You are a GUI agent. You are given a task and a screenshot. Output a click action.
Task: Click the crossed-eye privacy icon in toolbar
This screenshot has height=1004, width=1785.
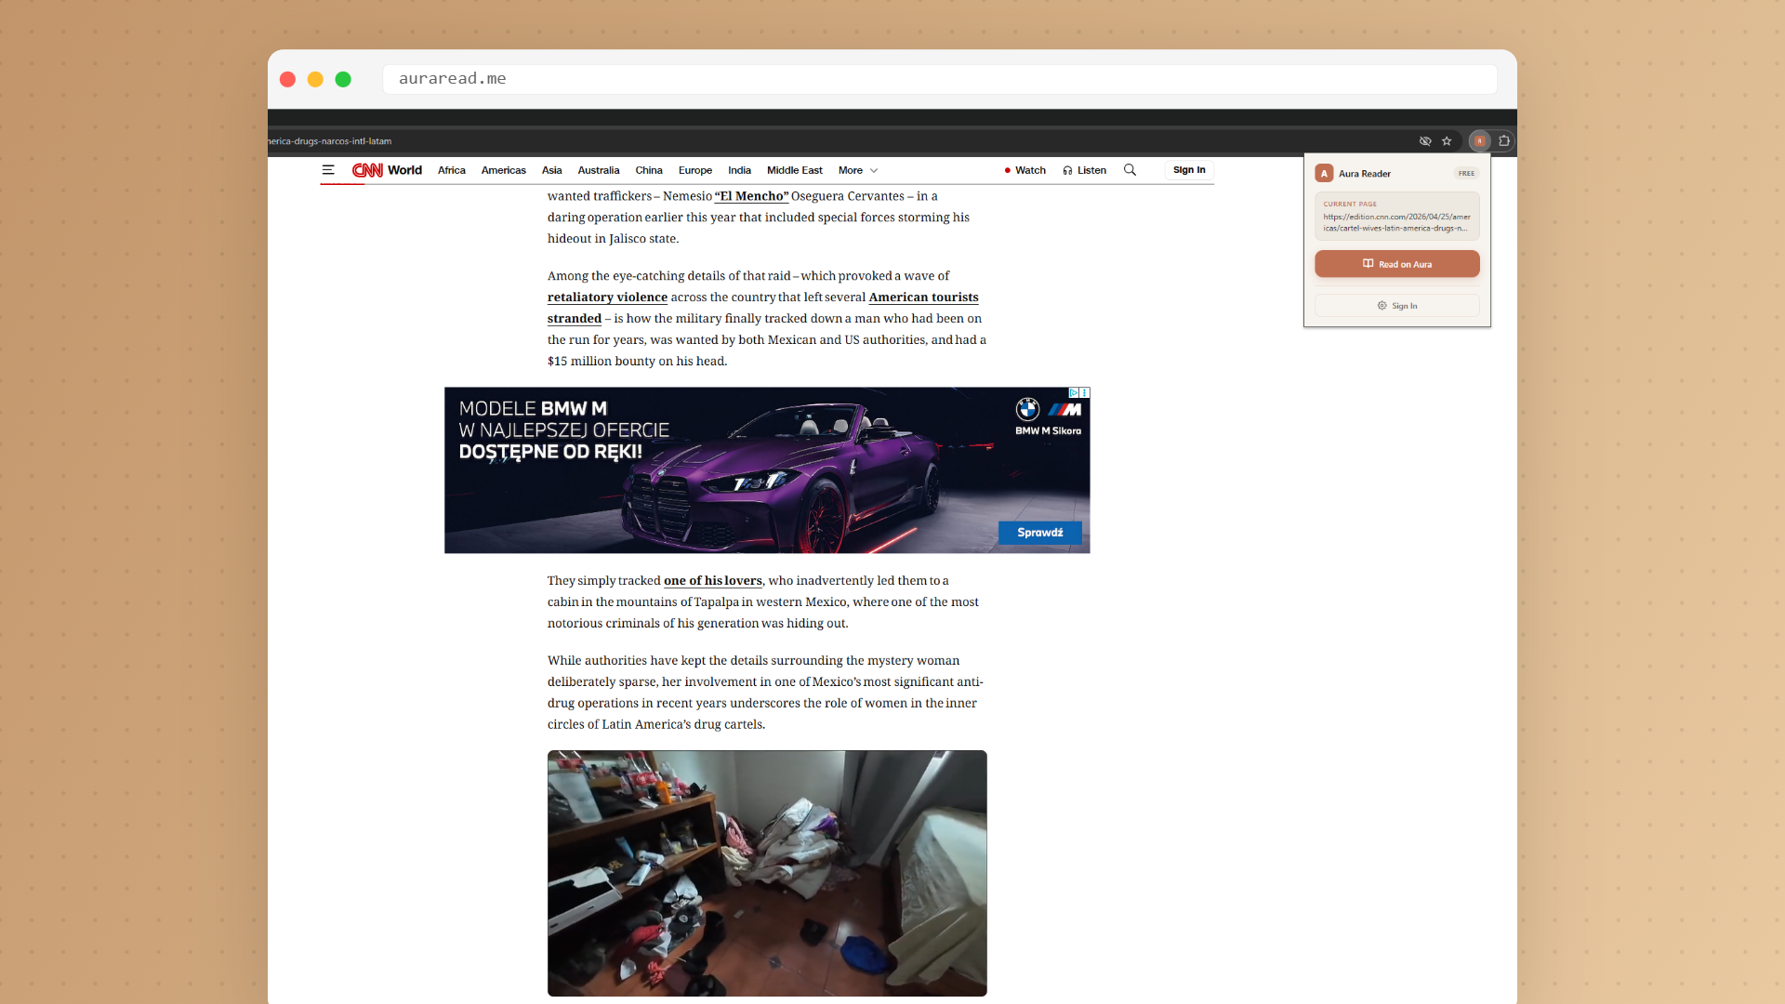tap(1425, 140)
